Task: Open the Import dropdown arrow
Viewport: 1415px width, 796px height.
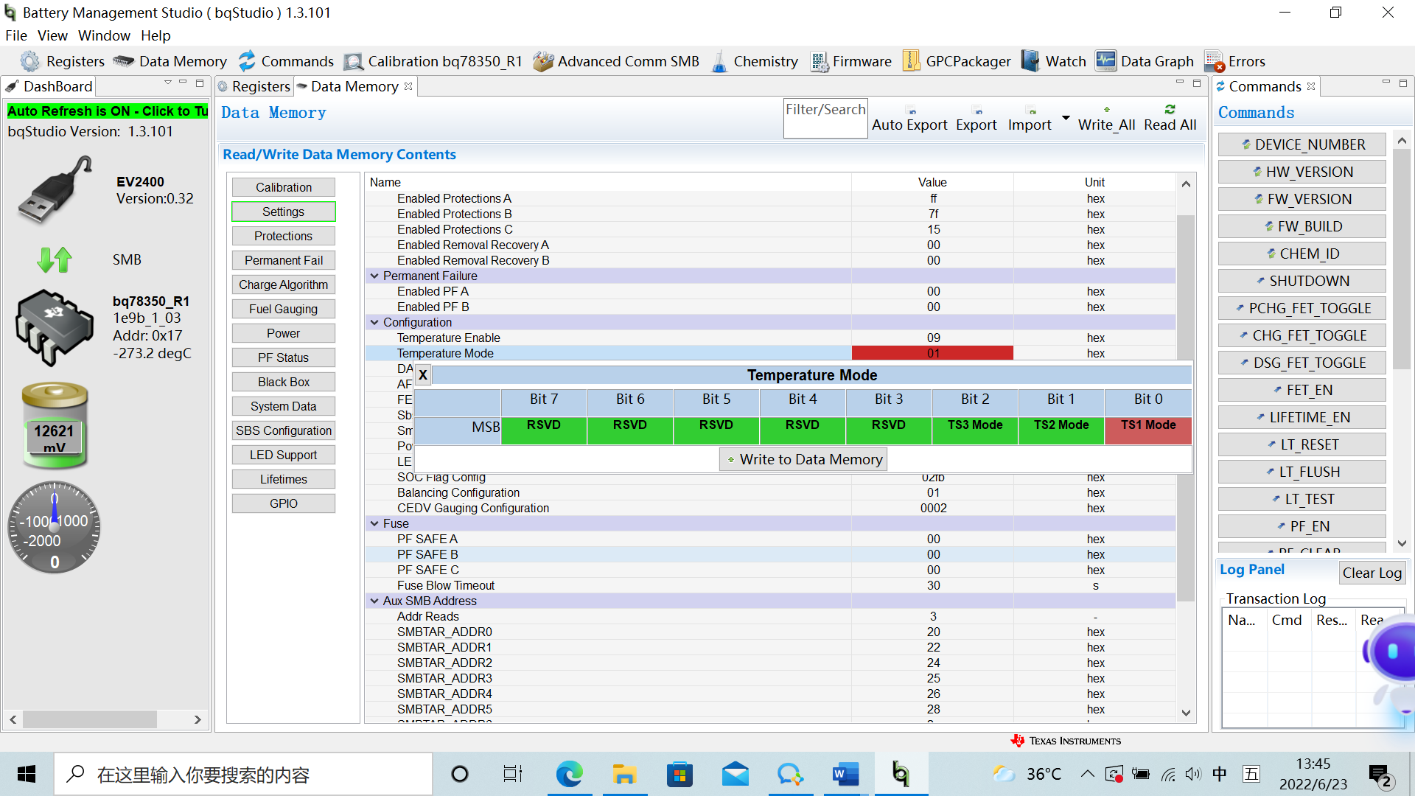Action: point(1066,118)
